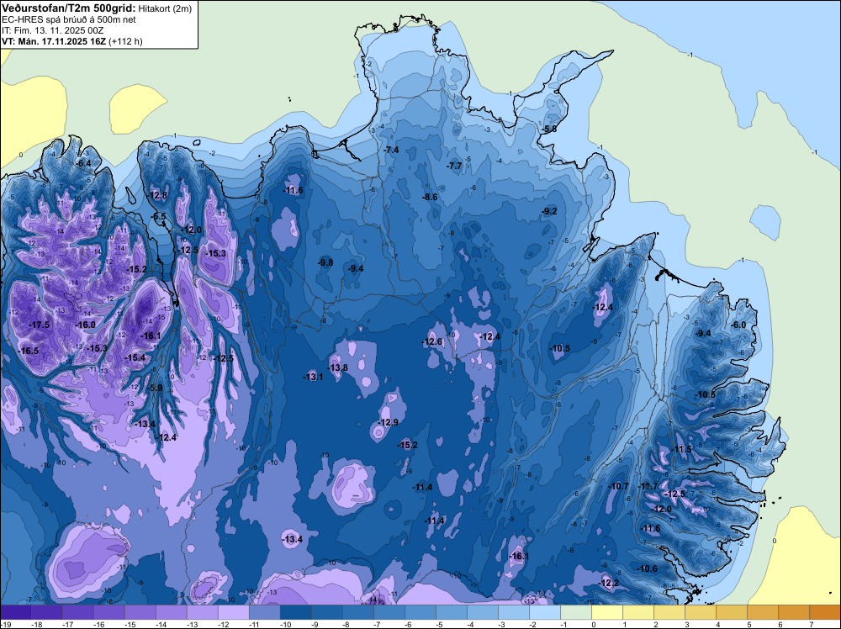Click the -13.8 temperature value on the map

click(x=338, y=367)
